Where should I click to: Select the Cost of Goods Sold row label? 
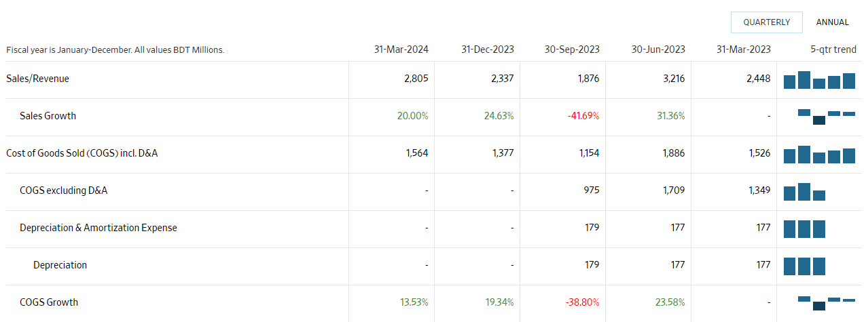82,153
